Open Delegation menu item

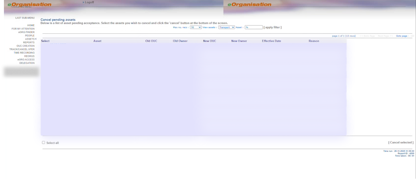pos(27,63)
